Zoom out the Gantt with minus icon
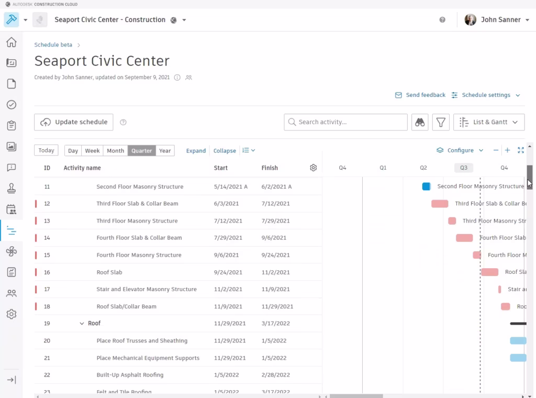536x398 pixels. (x=496, y=150)
